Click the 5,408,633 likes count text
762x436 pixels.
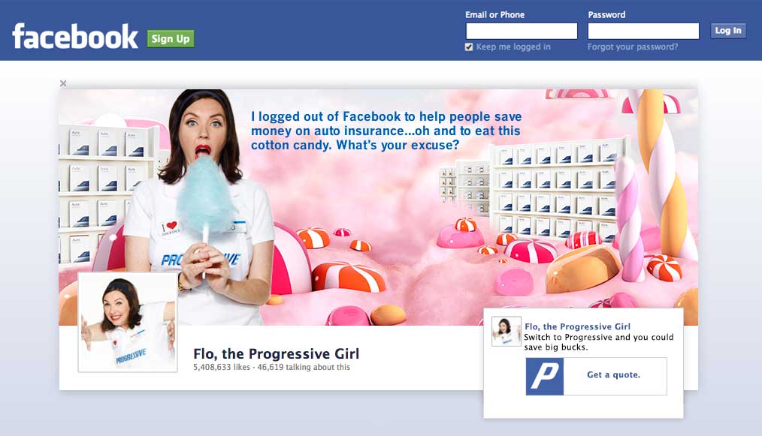pos(222,368)
